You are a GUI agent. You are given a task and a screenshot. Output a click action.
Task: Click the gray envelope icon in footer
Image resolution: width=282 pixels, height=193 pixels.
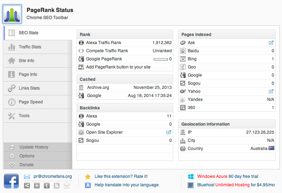67,186
